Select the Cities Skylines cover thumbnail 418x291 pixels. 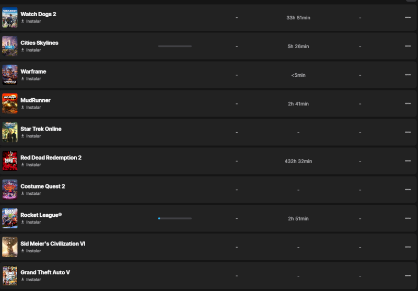coord(10,46)
